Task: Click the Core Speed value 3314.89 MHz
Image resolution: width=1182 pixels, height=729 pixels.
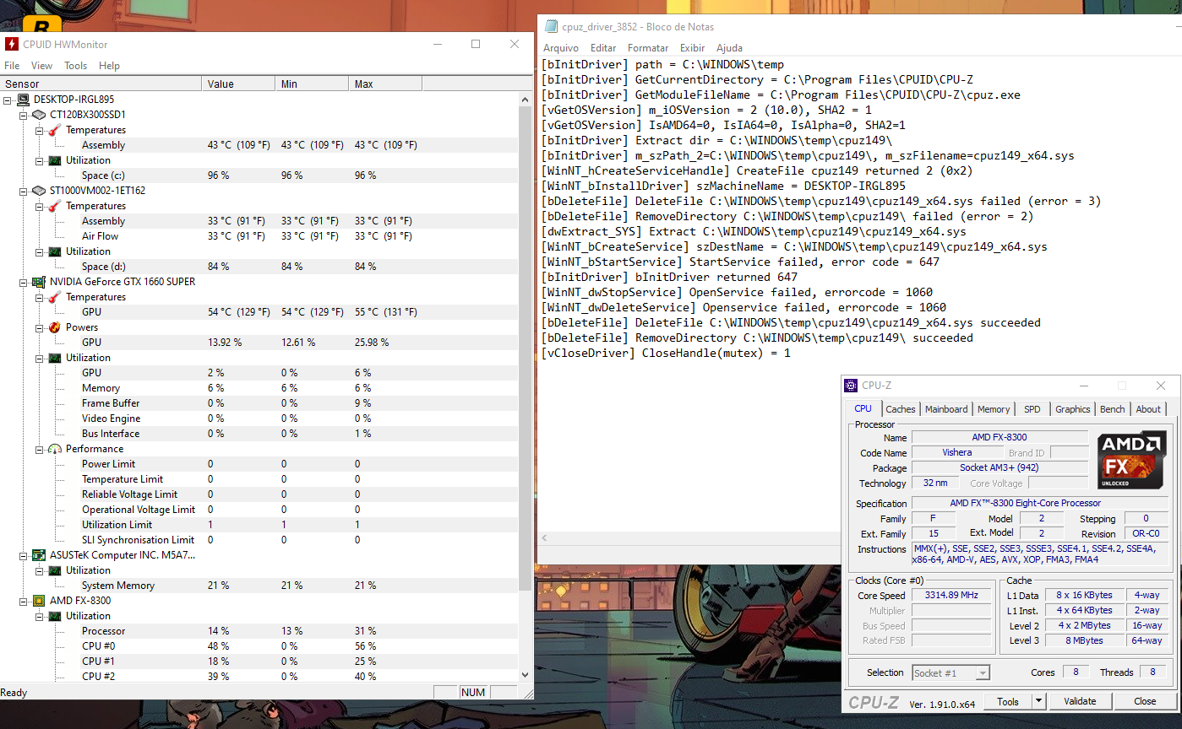Action: [951, 595]
